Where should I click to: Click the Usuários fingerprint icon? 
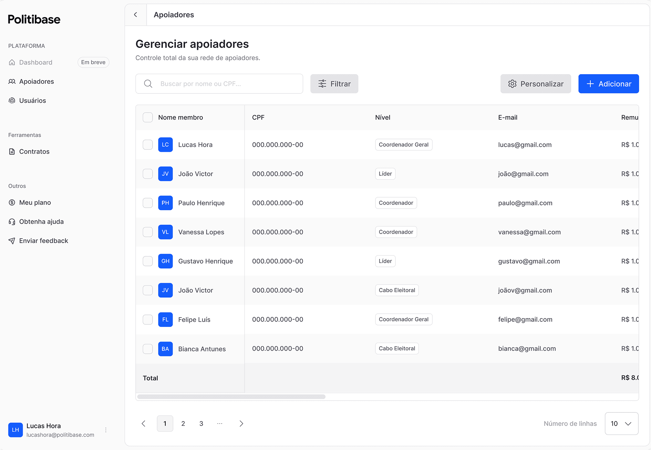(12, 100)
